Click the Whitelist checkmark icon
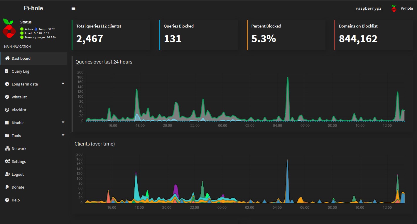The height and width of the screenshot is (224, 417). click(x=6, y=97)
